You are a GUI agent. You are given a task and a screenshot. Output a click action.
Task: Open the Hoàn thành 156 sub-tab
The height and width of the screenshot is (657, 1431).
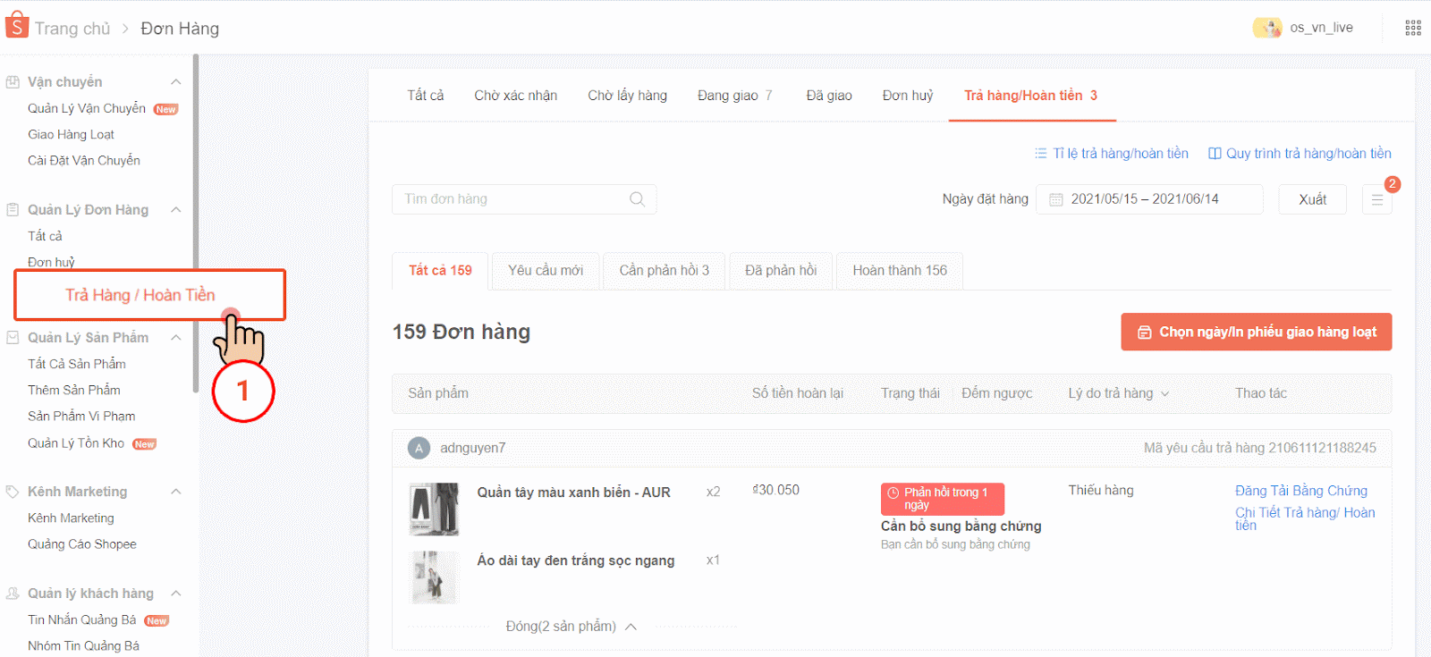click(x=899, y=271)
